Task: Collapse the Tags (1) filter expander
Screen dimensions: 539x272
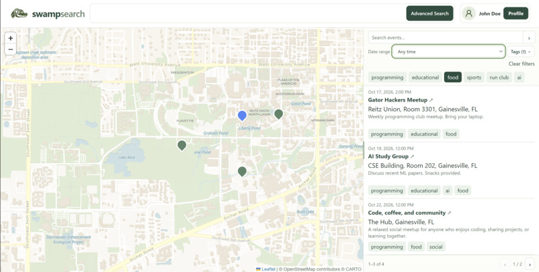Action: (521, 51)
